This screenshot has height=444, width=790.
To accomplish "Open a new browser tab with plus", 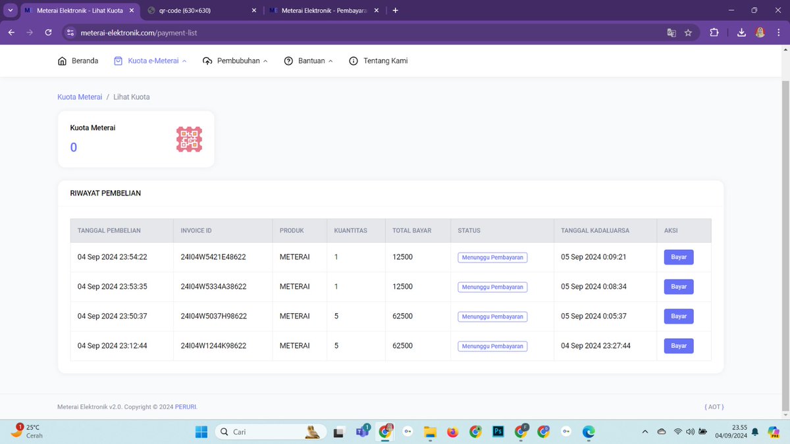I will [395, 10].
